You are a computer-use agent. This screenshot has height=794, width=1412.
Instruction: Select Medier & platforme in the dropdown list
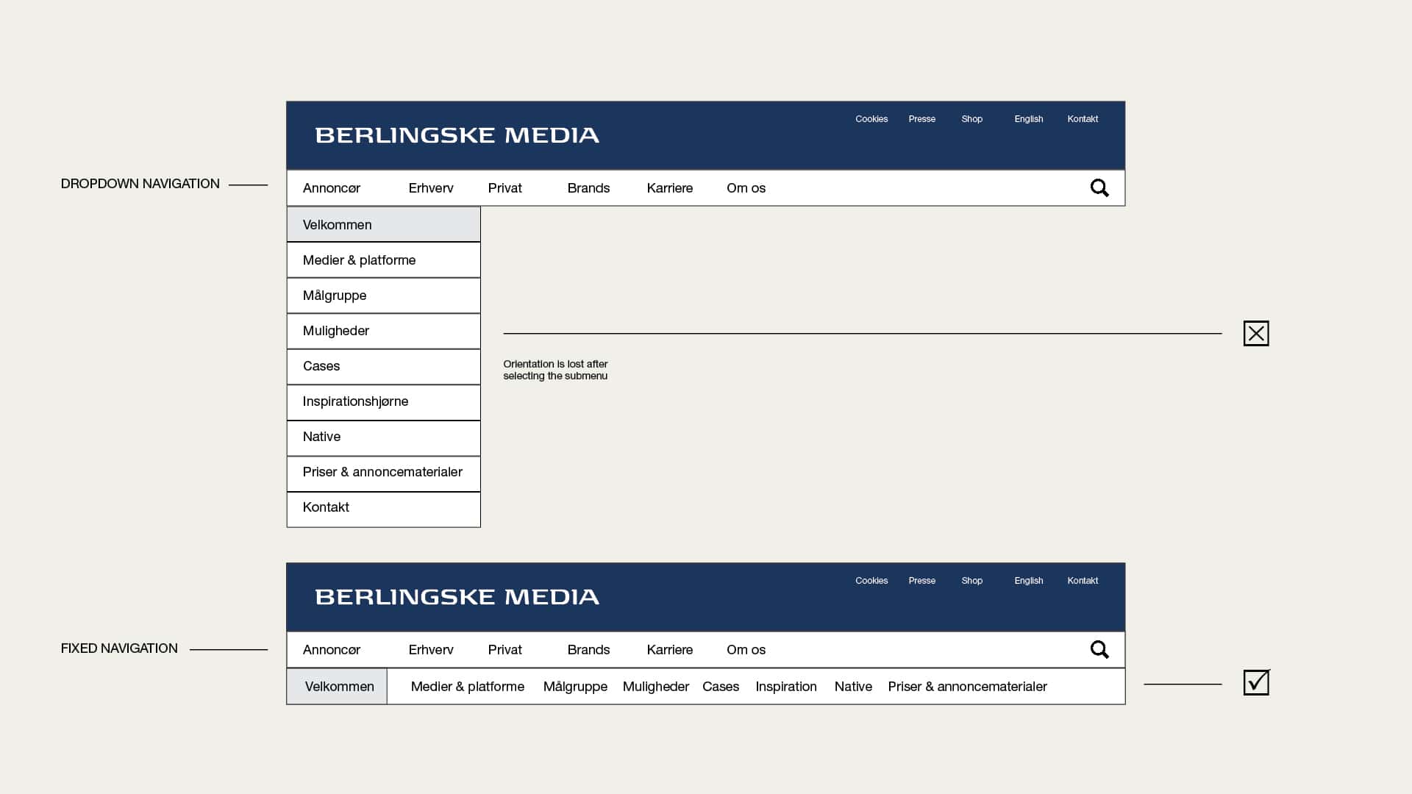click(x=383, y=260)
